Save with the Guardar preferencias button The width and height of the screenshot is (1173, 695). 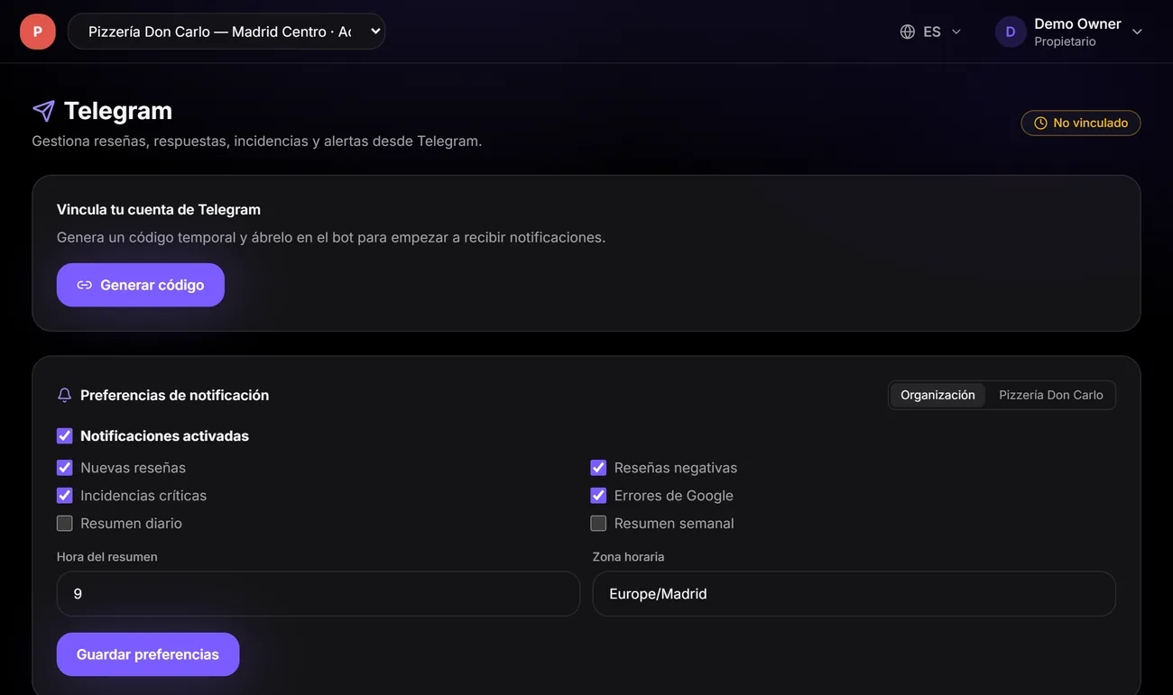pyautogui.click(x=148, y=654)
